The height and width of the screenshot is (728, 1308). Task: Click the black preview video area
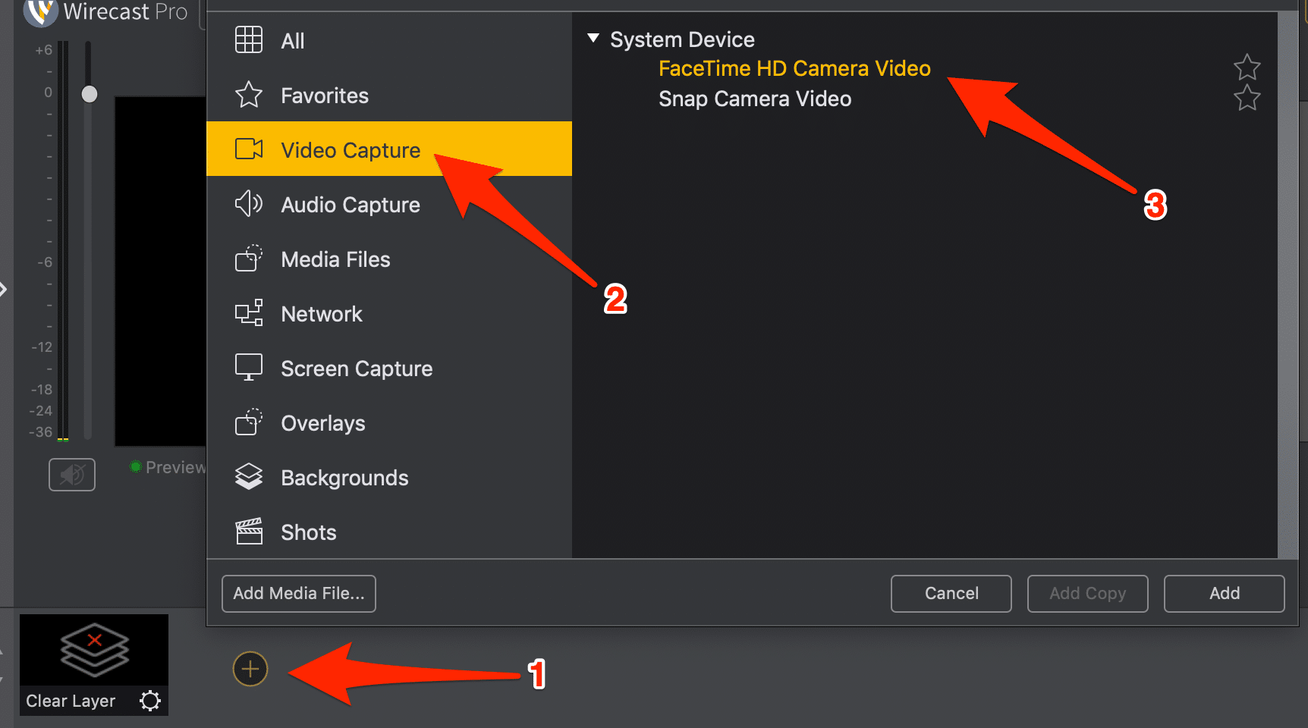pyautogui.click(x=161, y=271)
